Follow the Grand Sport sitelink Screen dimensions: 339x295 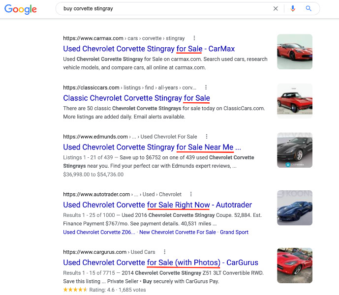234,233
